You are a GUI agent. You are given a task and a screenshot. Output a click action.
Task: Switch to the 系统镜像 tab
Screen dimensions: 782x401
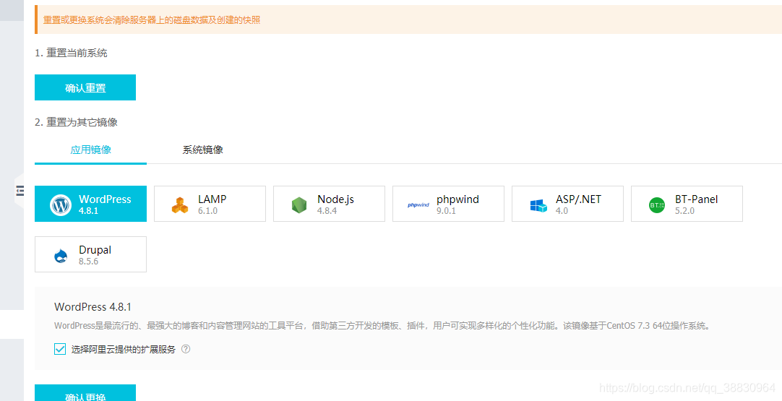click(202, 150)
